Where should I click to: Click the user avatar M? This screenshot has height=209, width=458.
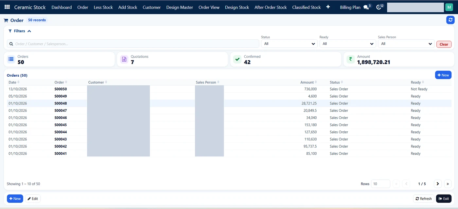(449, 7)
